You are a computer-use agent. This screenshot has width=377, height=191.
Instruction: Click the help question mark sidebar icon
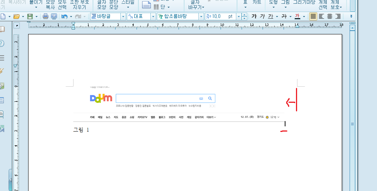coord(2,43)
